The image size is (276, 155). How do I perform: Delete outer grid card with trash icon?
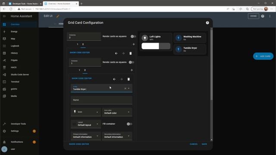coord(130,53)
